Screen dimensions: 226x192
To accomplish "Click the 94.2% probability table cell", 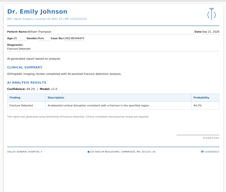I will pos(205,105).
